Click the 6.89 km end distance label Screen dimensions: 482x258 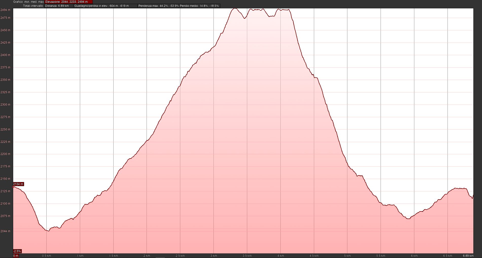pos(468,256)
